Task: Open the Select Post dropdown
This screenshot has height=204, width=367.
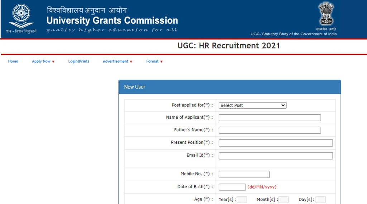Action: (x=253, y=105)
